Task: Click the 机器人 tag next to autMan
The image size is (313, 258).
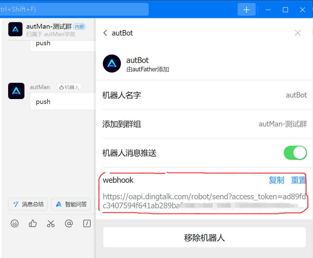Action: pyautogui.click(x=69, y=87)
